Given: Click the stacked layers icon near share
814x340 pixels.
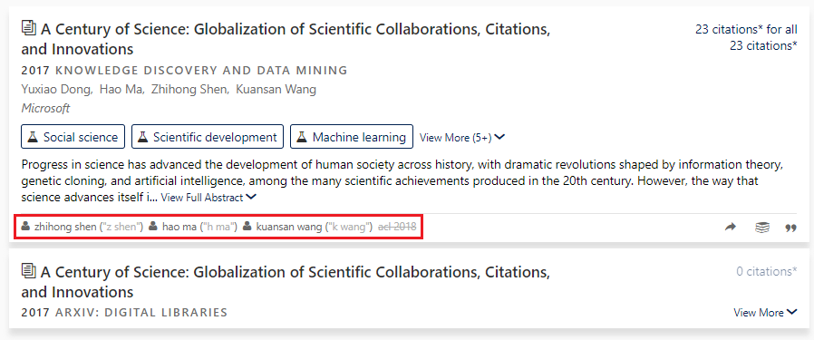Looking at the screenshot, I should click(761, 228).
